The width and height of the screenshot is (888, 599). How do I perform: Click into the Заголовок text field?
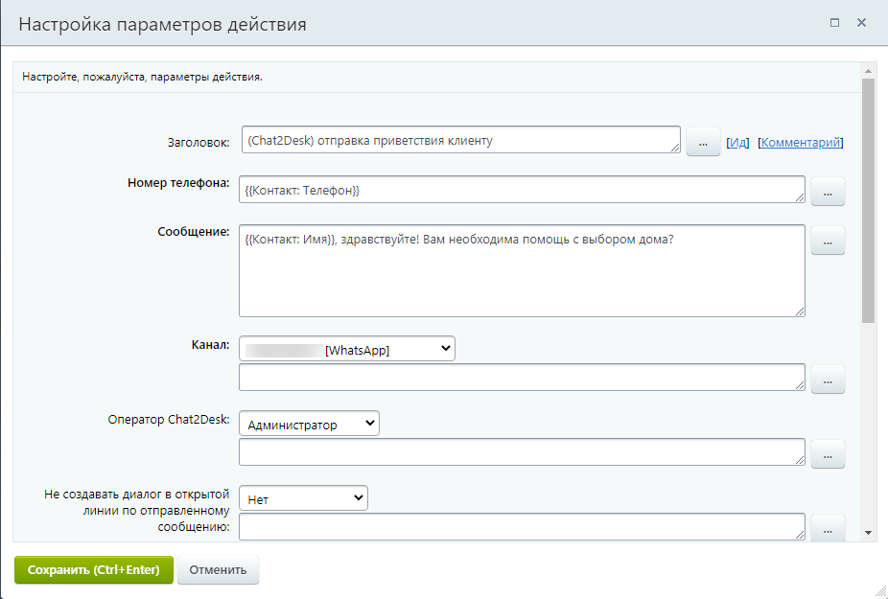(460, 140)
